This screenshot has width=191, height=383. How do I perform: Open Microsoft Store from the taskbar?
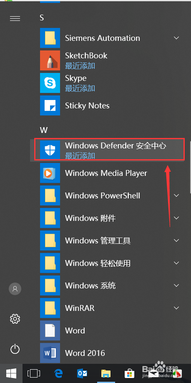[x=129, y=373]
